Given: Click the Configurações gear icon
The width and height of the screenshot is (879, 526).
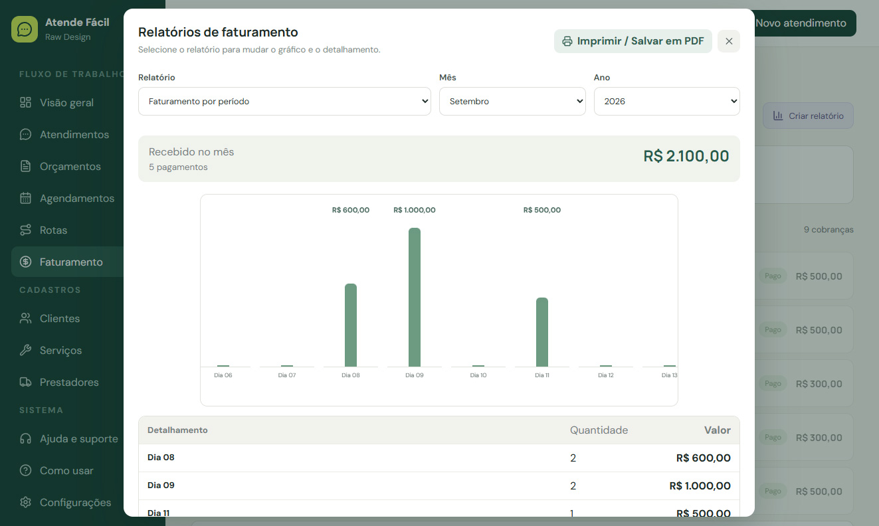Looking at the screenshot, I should (x=25, y=502).
